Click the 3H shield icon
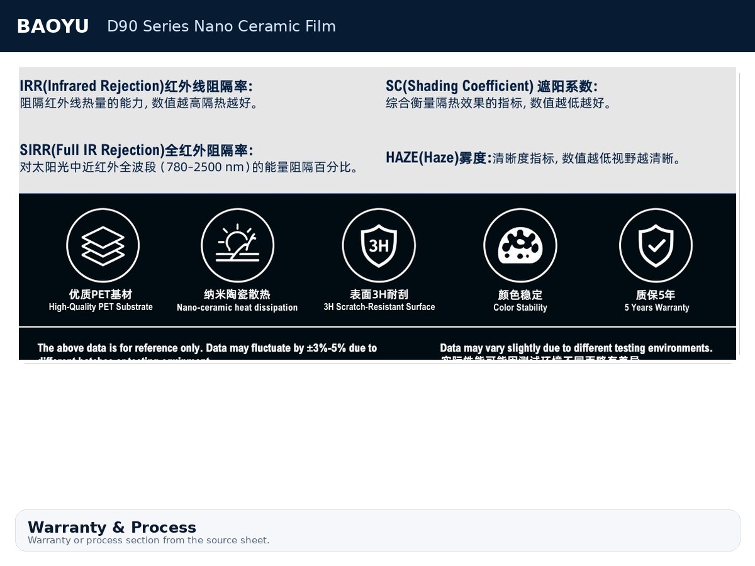 coord(379,245)
